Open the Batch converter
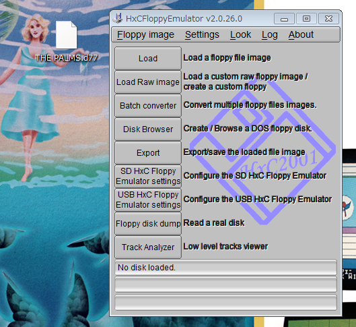The width and height of the screenshot is (356, 327). [x=148, y=106]
